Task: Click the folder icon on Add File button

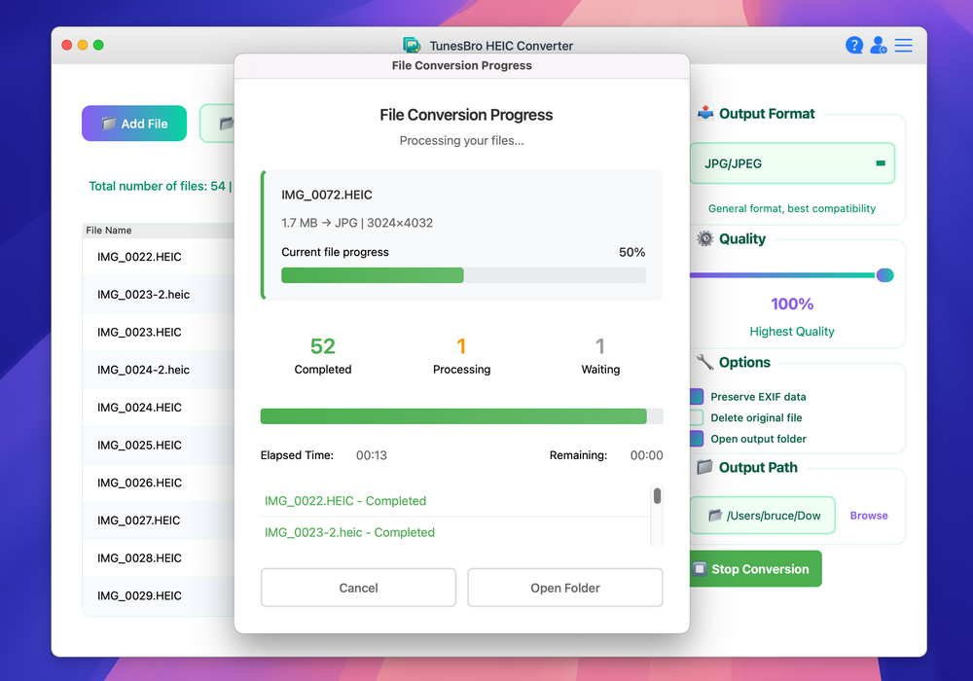Action: (x=109, y=124)
